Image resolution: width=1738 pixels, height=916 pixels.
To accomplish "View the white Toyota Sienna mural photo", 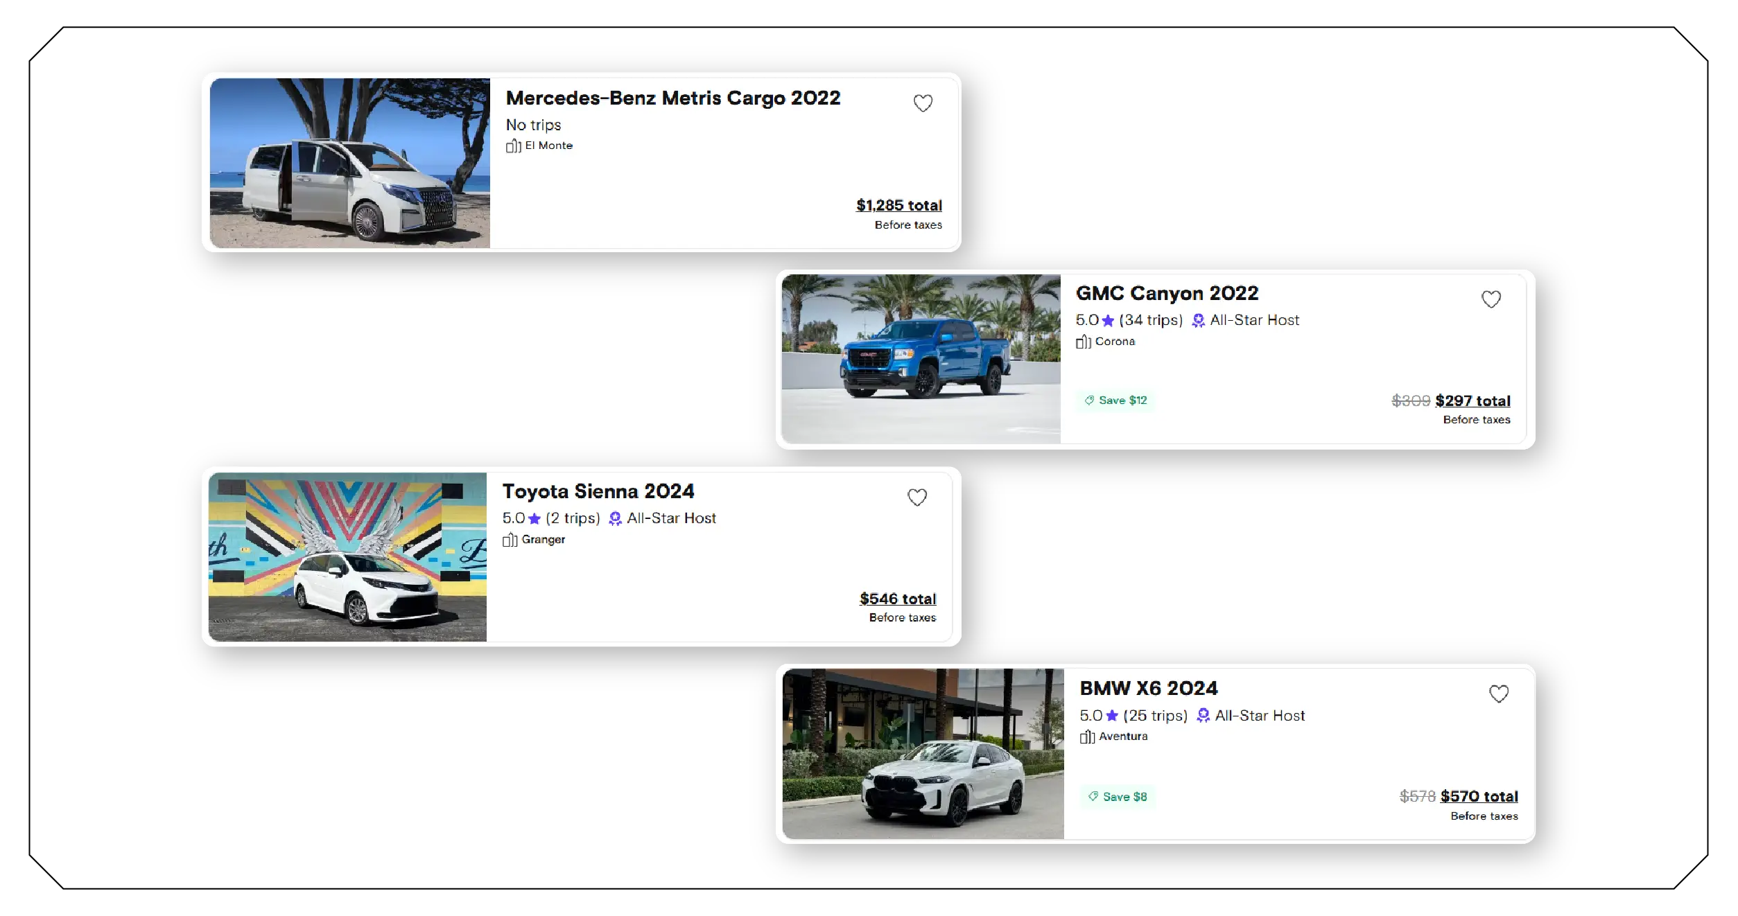I will [347, 557].
